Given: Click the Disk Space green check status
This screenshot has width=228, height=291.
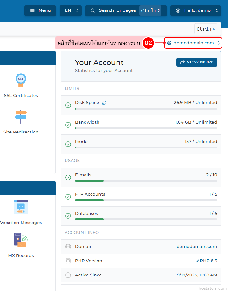Looking at the screenshot, I should click(68, 105).
